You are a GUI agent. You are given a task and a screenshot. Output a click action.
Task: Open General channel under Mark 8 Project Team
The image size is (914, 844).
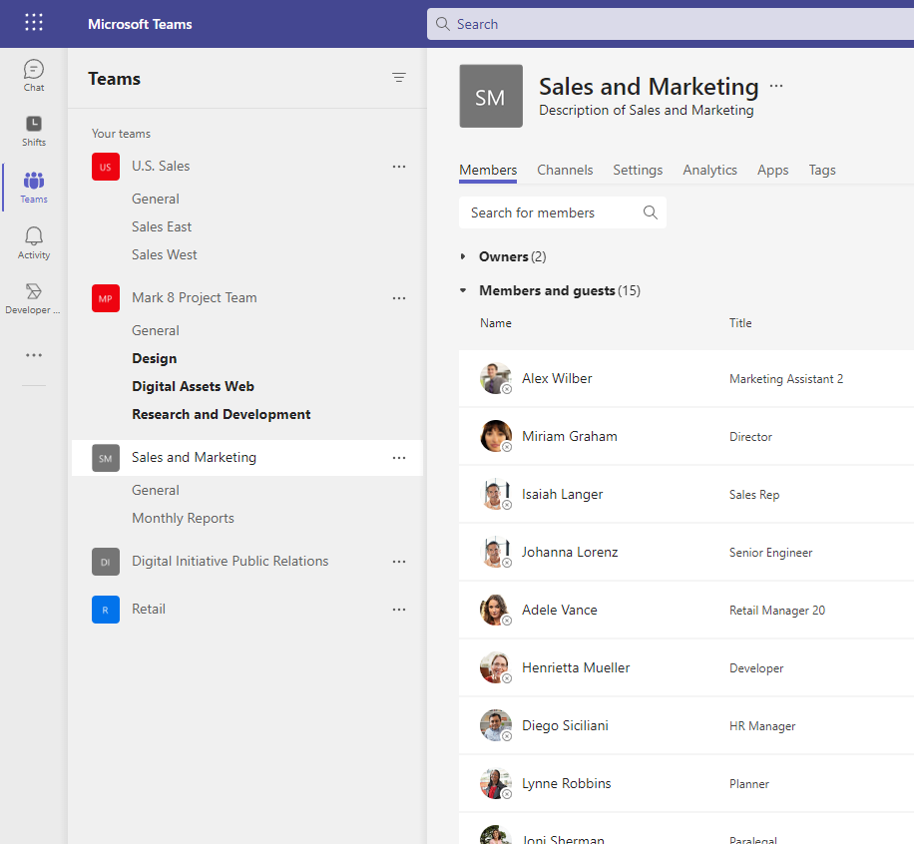[155, 330]
